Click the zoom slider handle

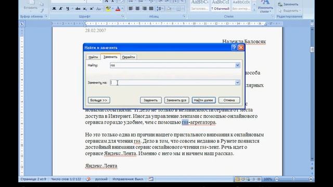pos(293,179)
